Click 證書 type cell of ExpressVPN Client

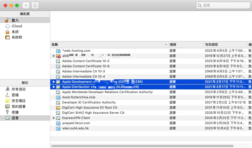[x=173, y=118]
